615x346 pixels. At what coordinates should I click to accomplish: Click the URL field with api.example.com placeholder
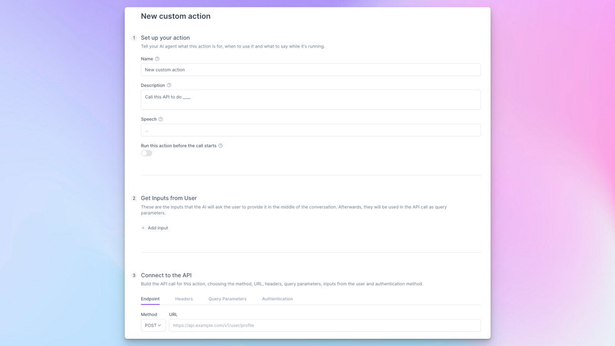(325, 325)
